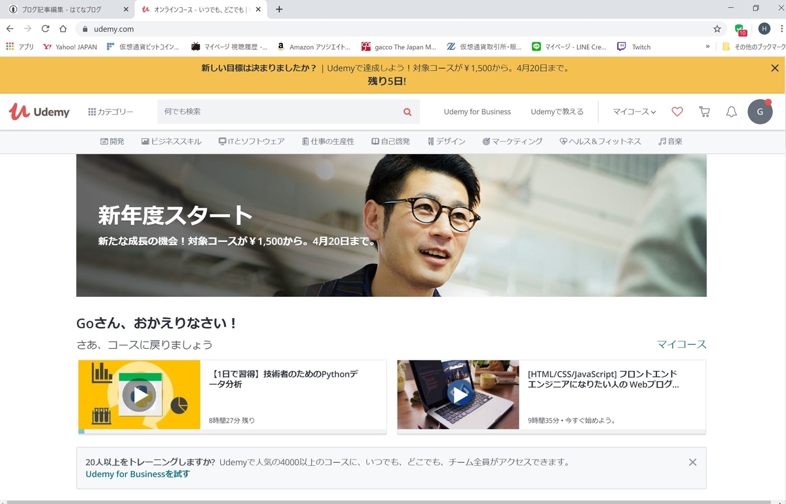
Task: Expand hidden bookmarks chevron
Action: [707, 47]
